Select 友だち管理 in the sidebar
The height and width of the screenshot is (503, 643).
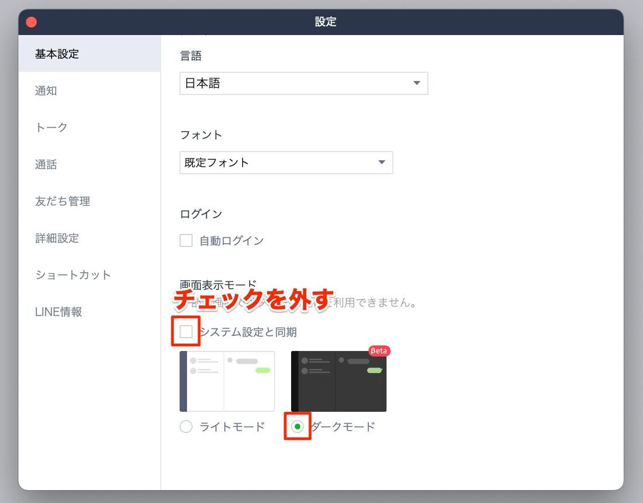tap(63, 201)
